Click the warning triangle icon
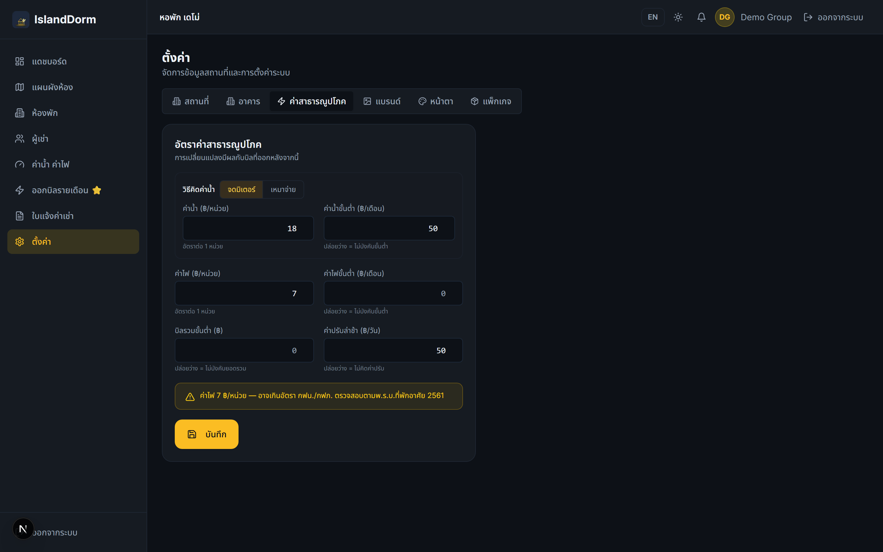883x552 pixels. pos(190,397)
